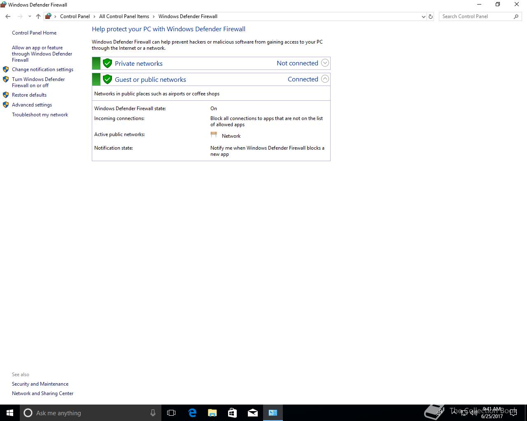Click shield icon beside Restore defaults
Viewport: 527px width, 421px height.
pyautogui.click(x=6, y=95)
